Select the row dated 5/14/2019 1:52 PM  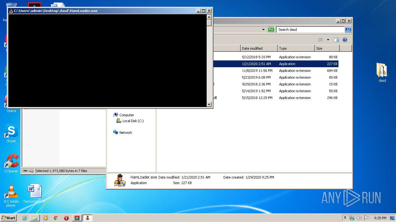pyautogui.click(x=275, y=91)
